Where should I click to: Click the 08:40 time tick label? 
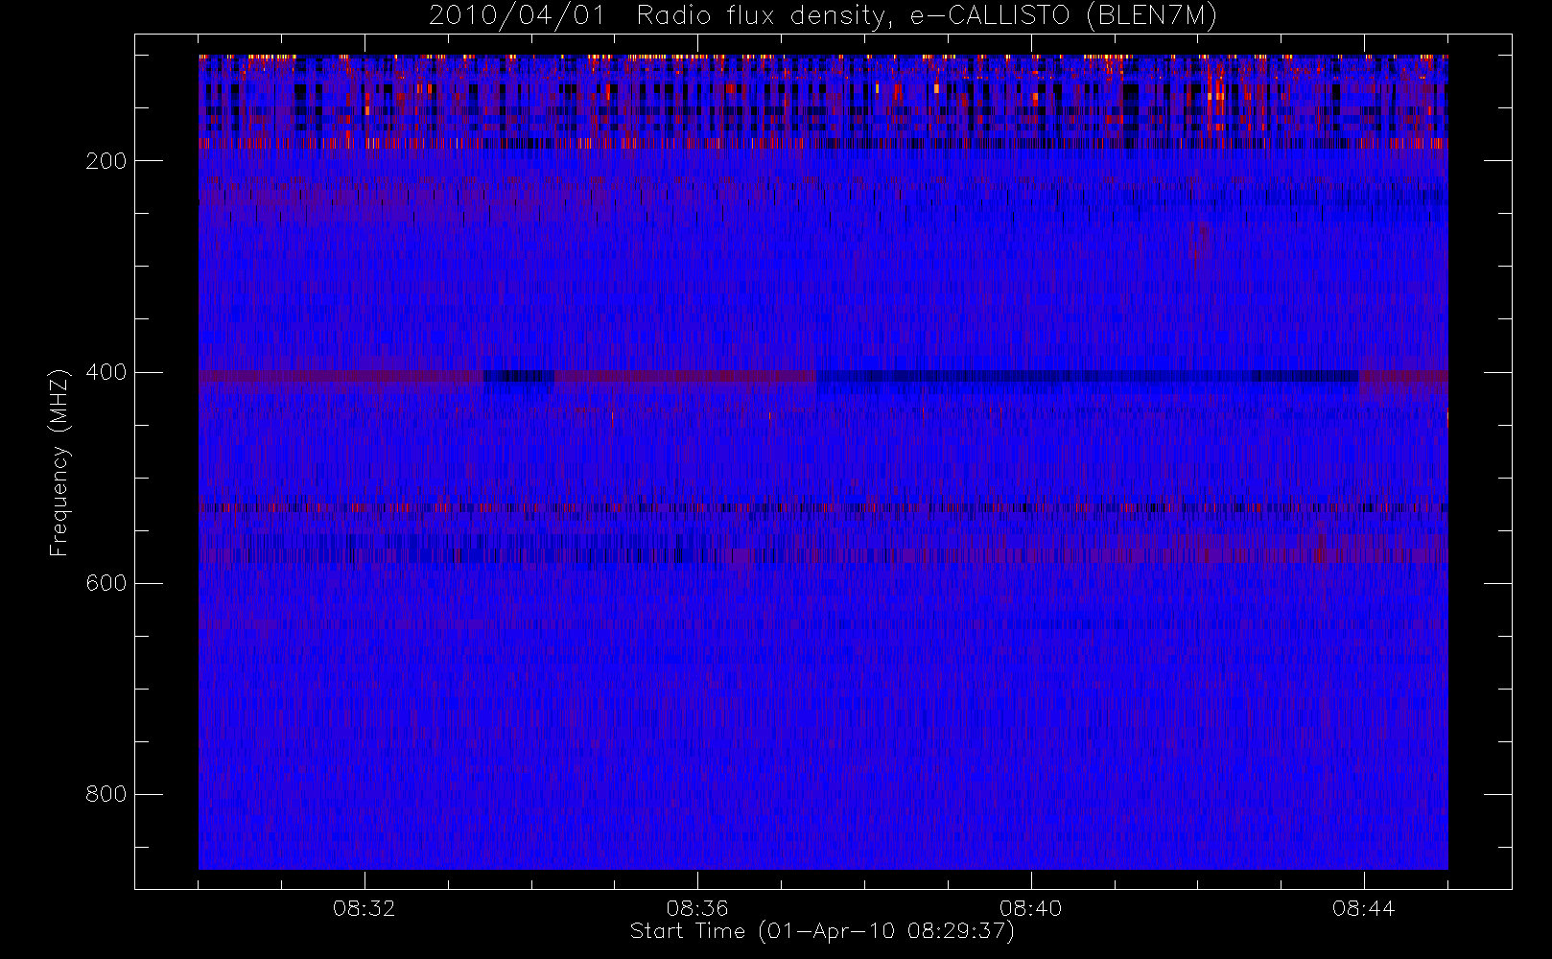tap(1030, 908)
